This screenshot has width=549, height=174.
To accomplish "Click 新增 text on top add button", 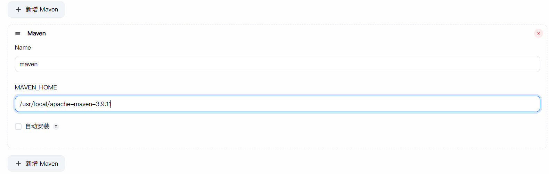I will tap(32, 9).
